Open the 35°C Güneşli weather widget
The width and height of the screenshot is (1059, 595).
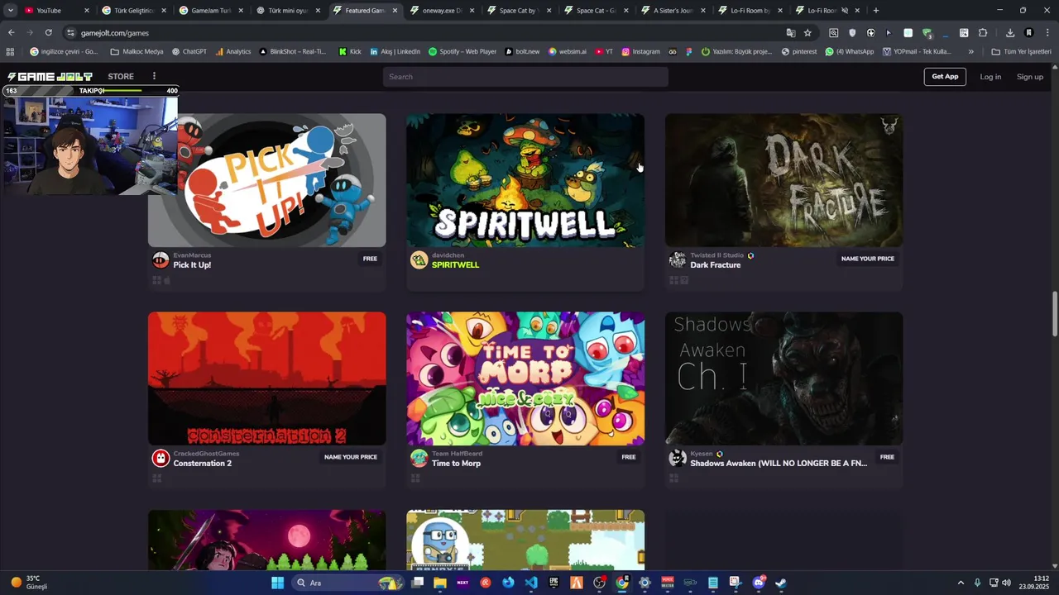click(30, 583)
